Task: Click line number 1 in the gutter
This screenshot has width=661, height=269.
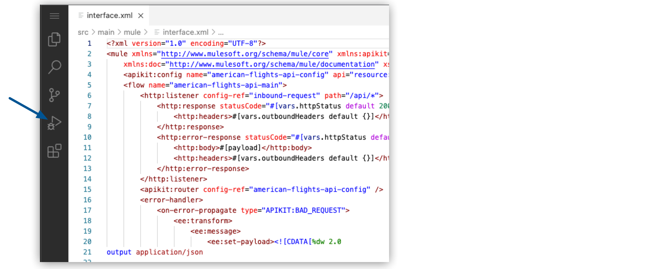Action: pyautogui.click(x=89, y=43)
